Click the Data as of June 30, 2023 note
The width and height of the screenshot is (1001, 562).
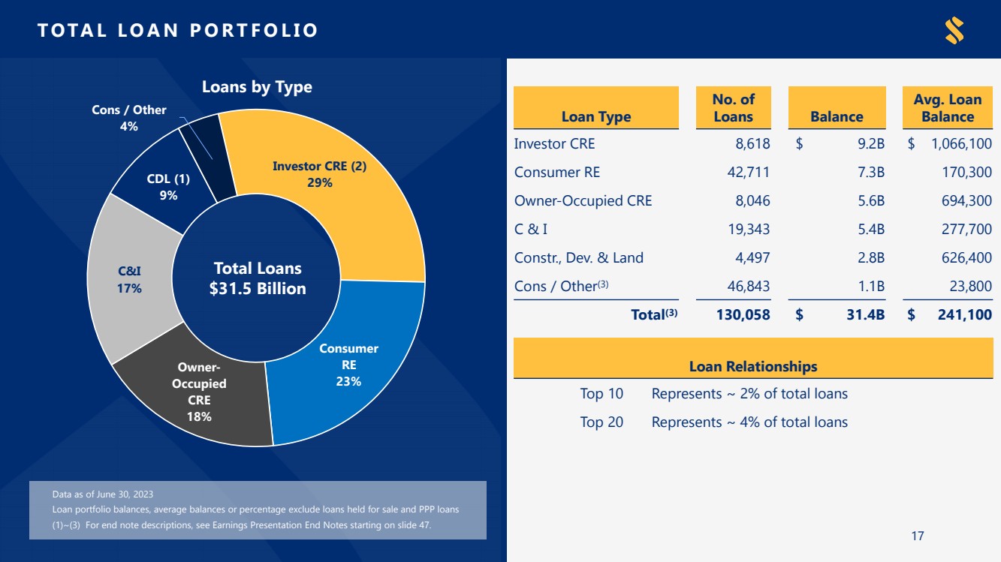click(103, 494)
